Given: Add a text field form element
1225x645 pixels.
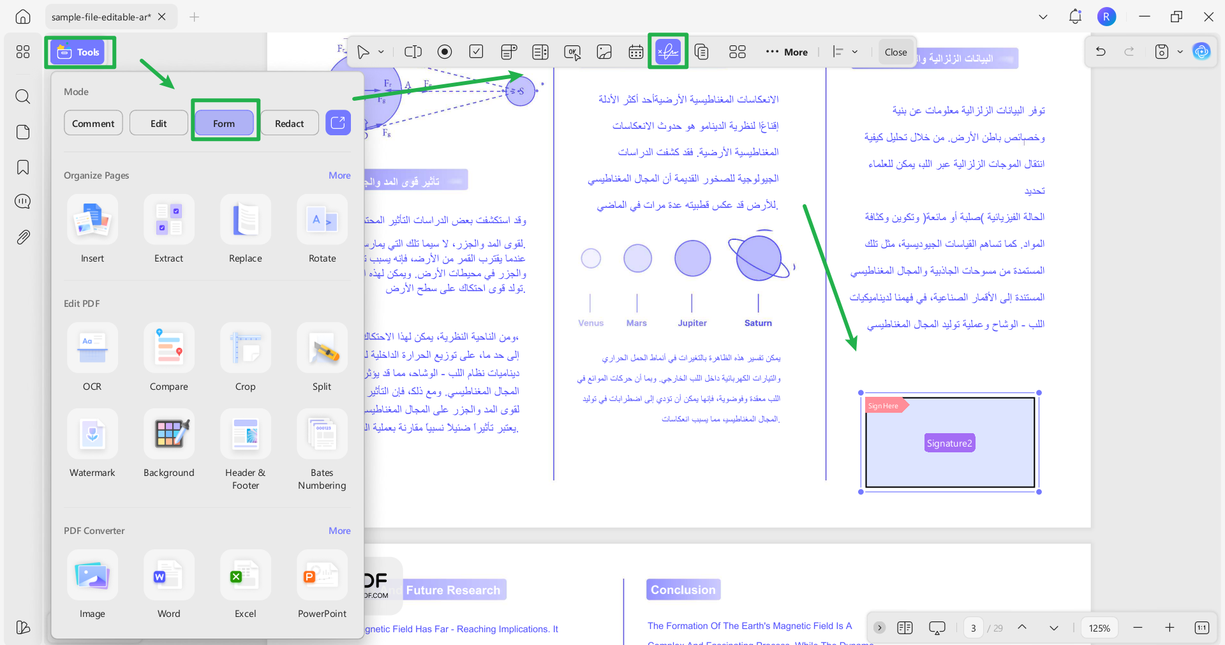Looking at the screenshot, I should click(413, 52).
